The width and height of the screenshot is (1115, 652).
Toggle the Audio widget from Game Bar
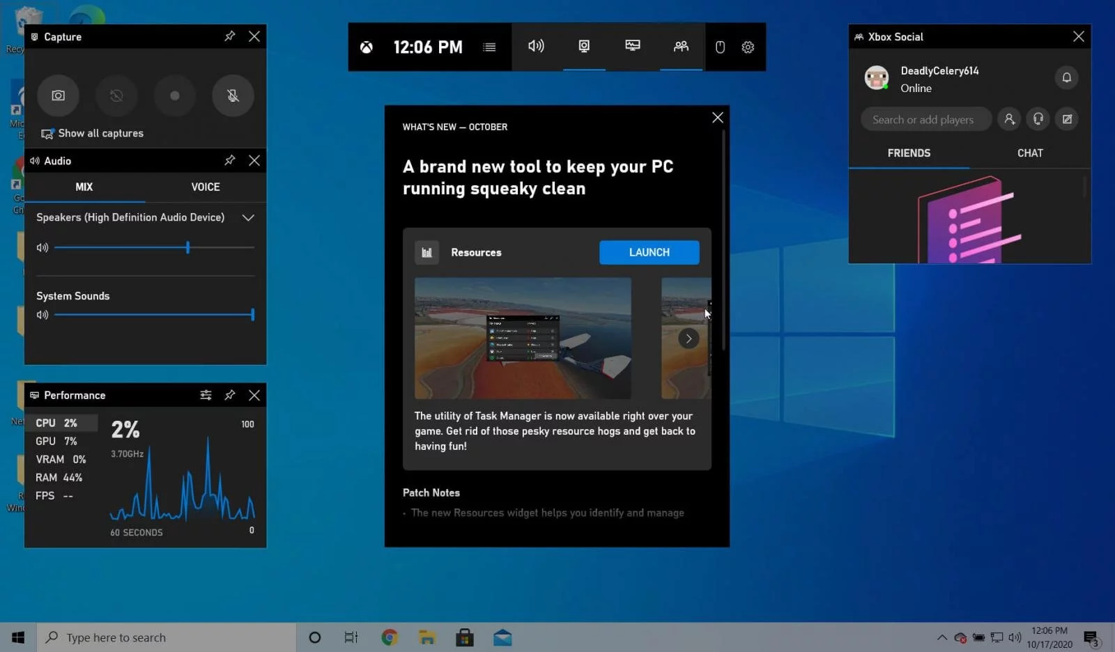536,46
